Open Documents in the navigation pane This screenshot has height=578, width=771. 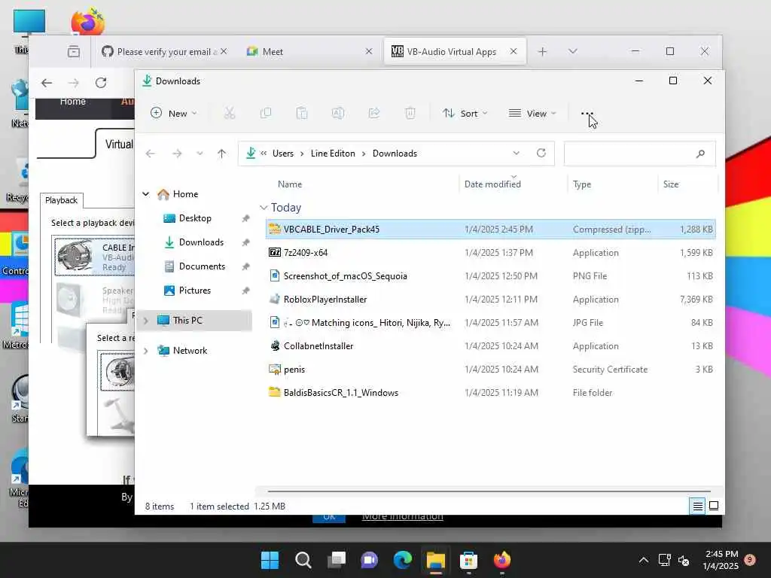tap(202, 266)
